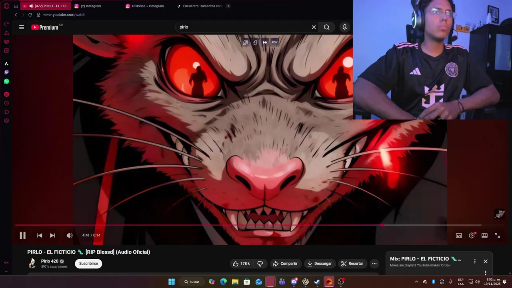Open the Pirlo 420 channel avatar
Screen dimensions: 512x288
click(x=32, y=263)
